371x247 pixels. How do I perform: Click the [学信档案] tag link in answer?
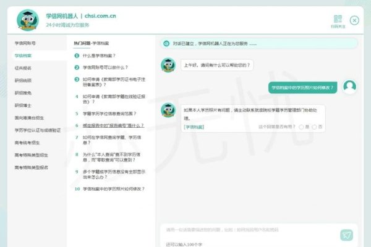pos(194,127)
